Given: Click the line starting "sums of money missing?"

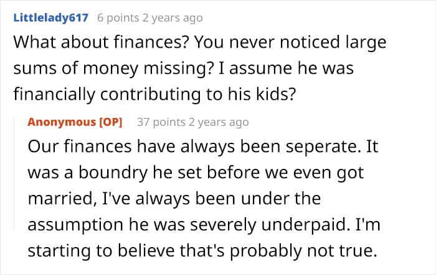Looking at the screenshot, I should tap(183, 69).
